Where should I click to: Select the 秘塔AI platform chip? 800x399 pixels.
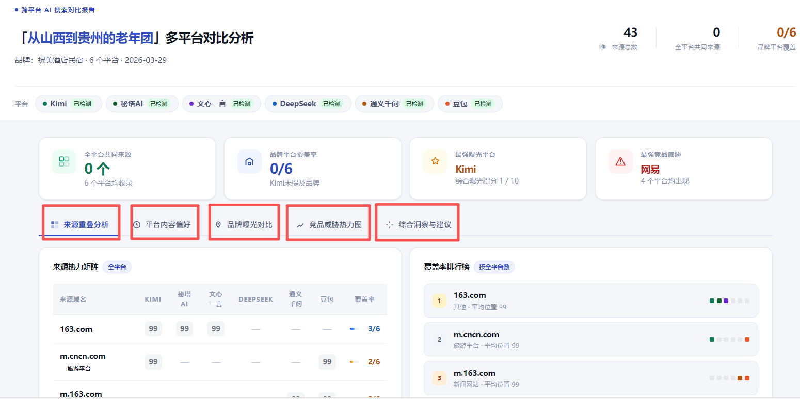[142, 104]
